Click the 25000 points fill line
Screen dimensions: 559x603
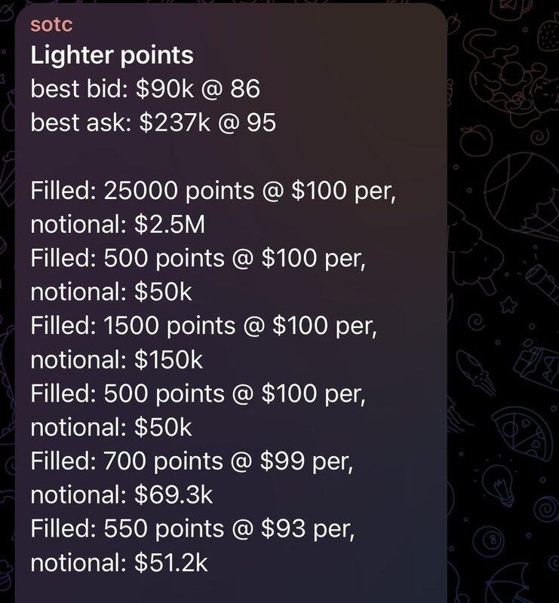coord(213,191)
